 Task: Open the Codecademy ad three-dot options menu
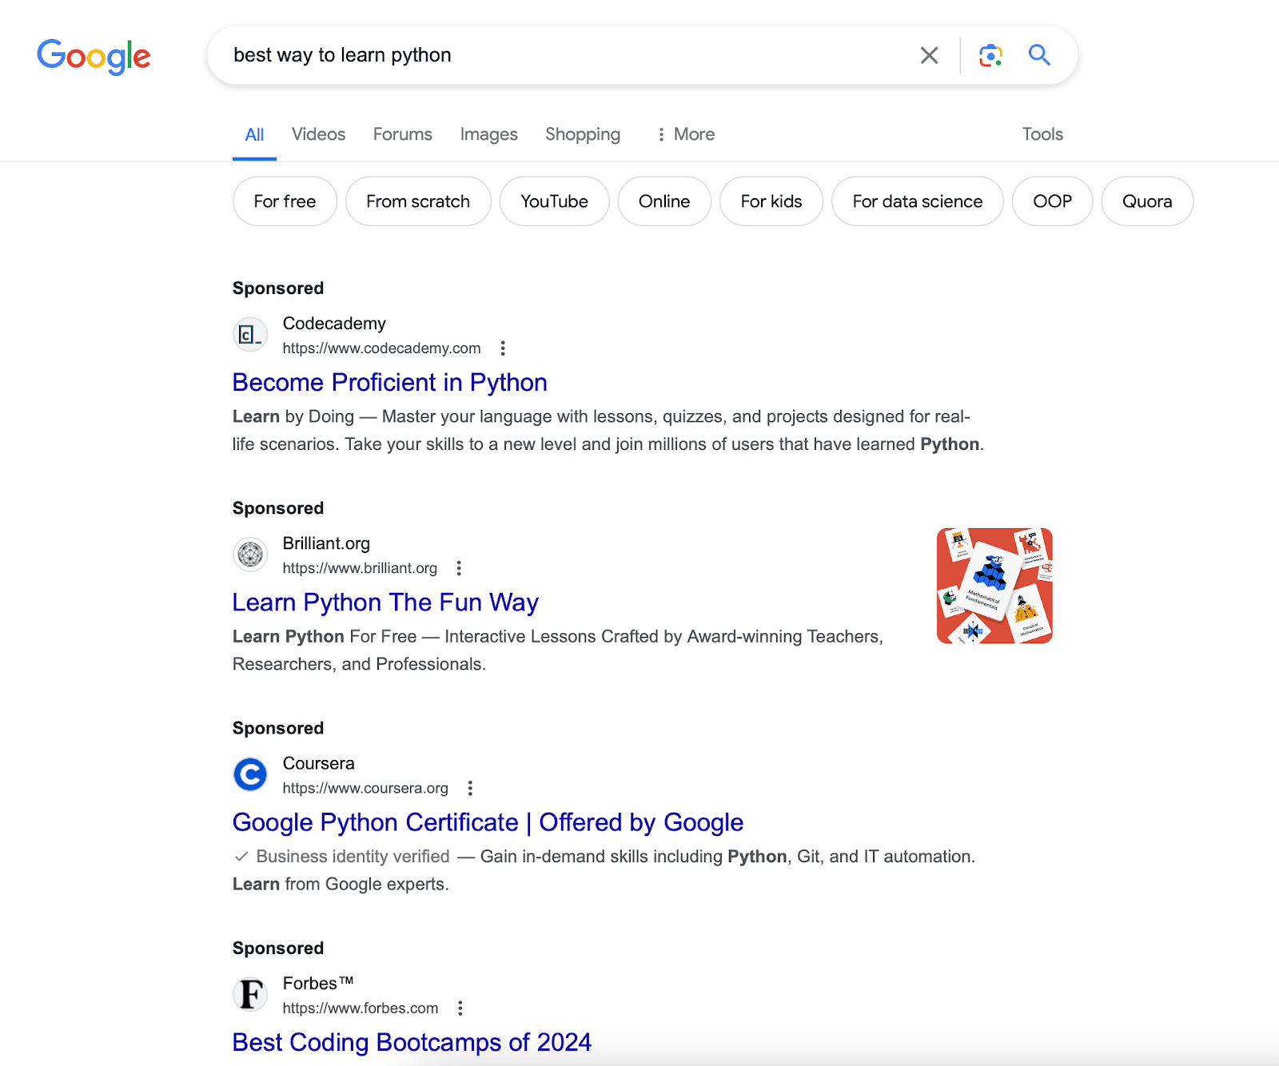pyautogui.click(x=503, y=348)
